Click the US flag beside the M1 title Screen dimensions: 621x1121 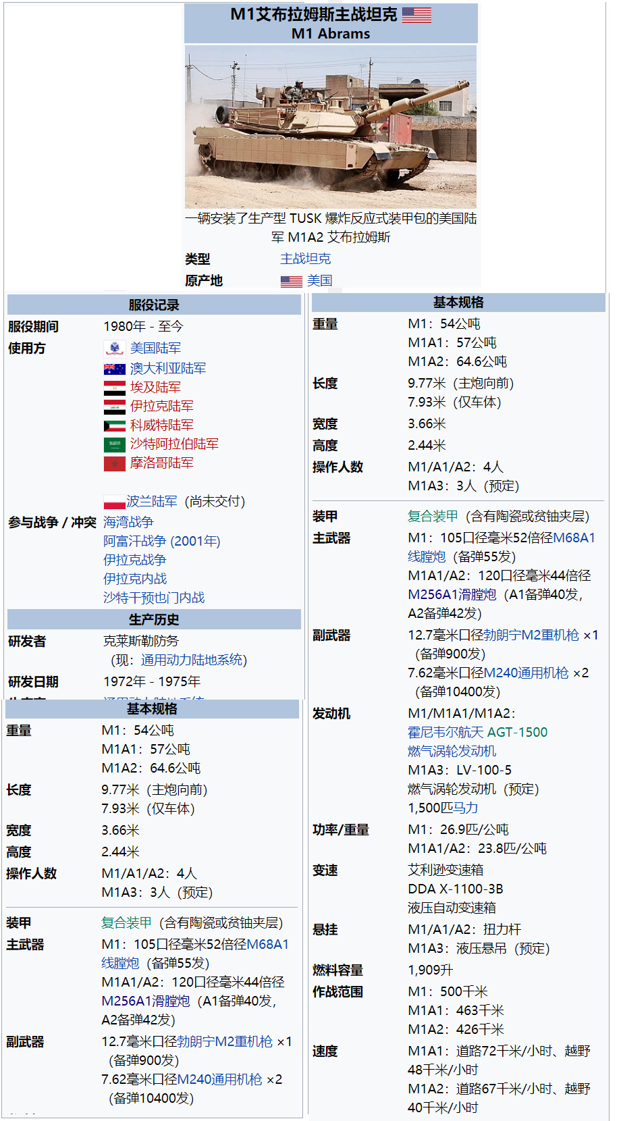coord(416,15)
